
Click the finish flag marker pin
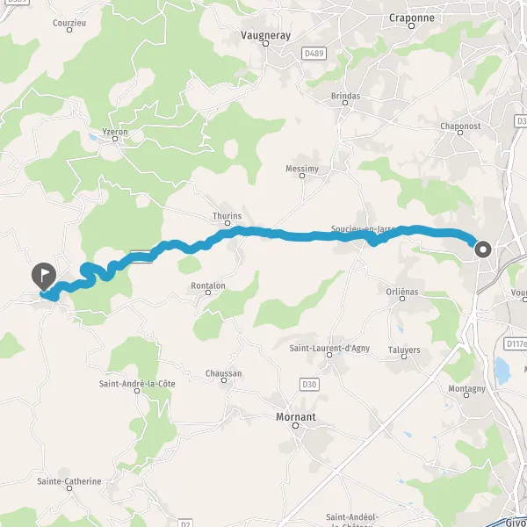click(44, 277)
